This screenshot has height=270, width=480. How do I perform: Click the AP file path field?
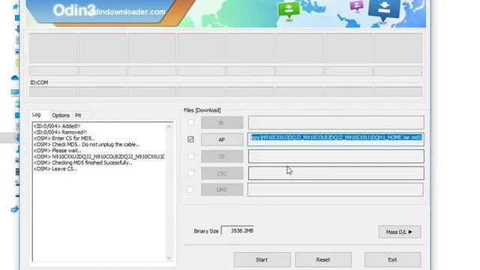tap(336, 139)
